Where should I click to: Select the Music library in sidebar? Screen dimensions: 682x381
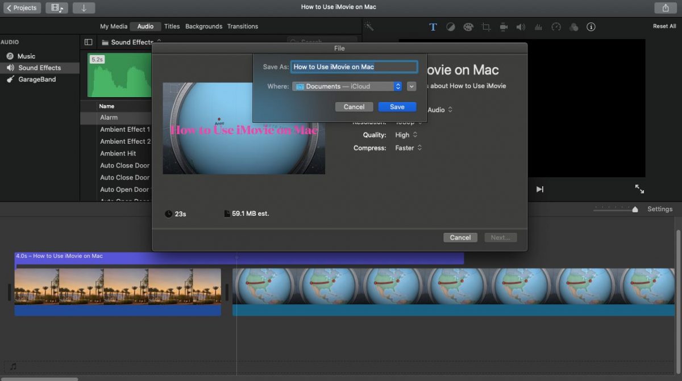(27, 56)
